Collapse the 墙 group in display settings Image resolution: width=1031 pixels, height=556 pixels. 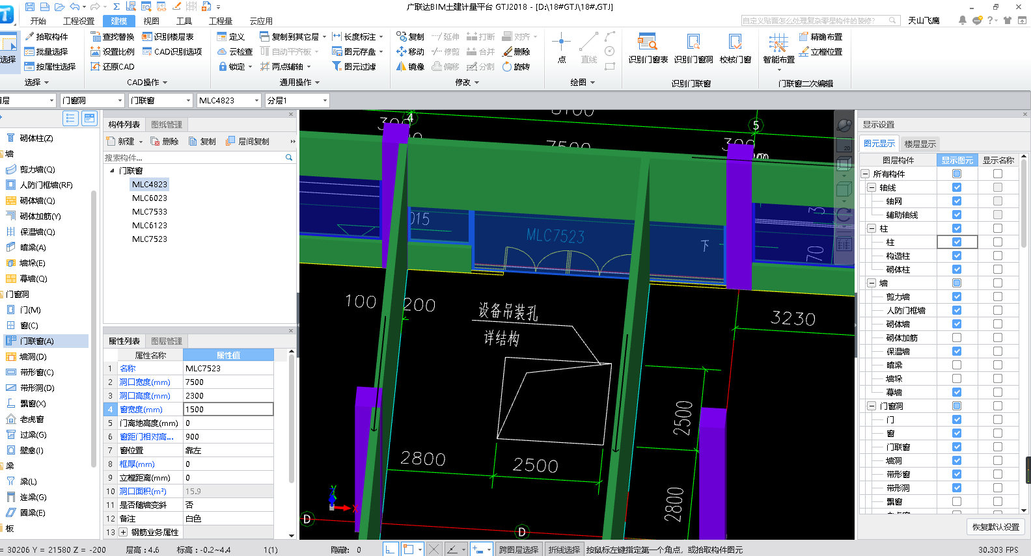(872, 283)
